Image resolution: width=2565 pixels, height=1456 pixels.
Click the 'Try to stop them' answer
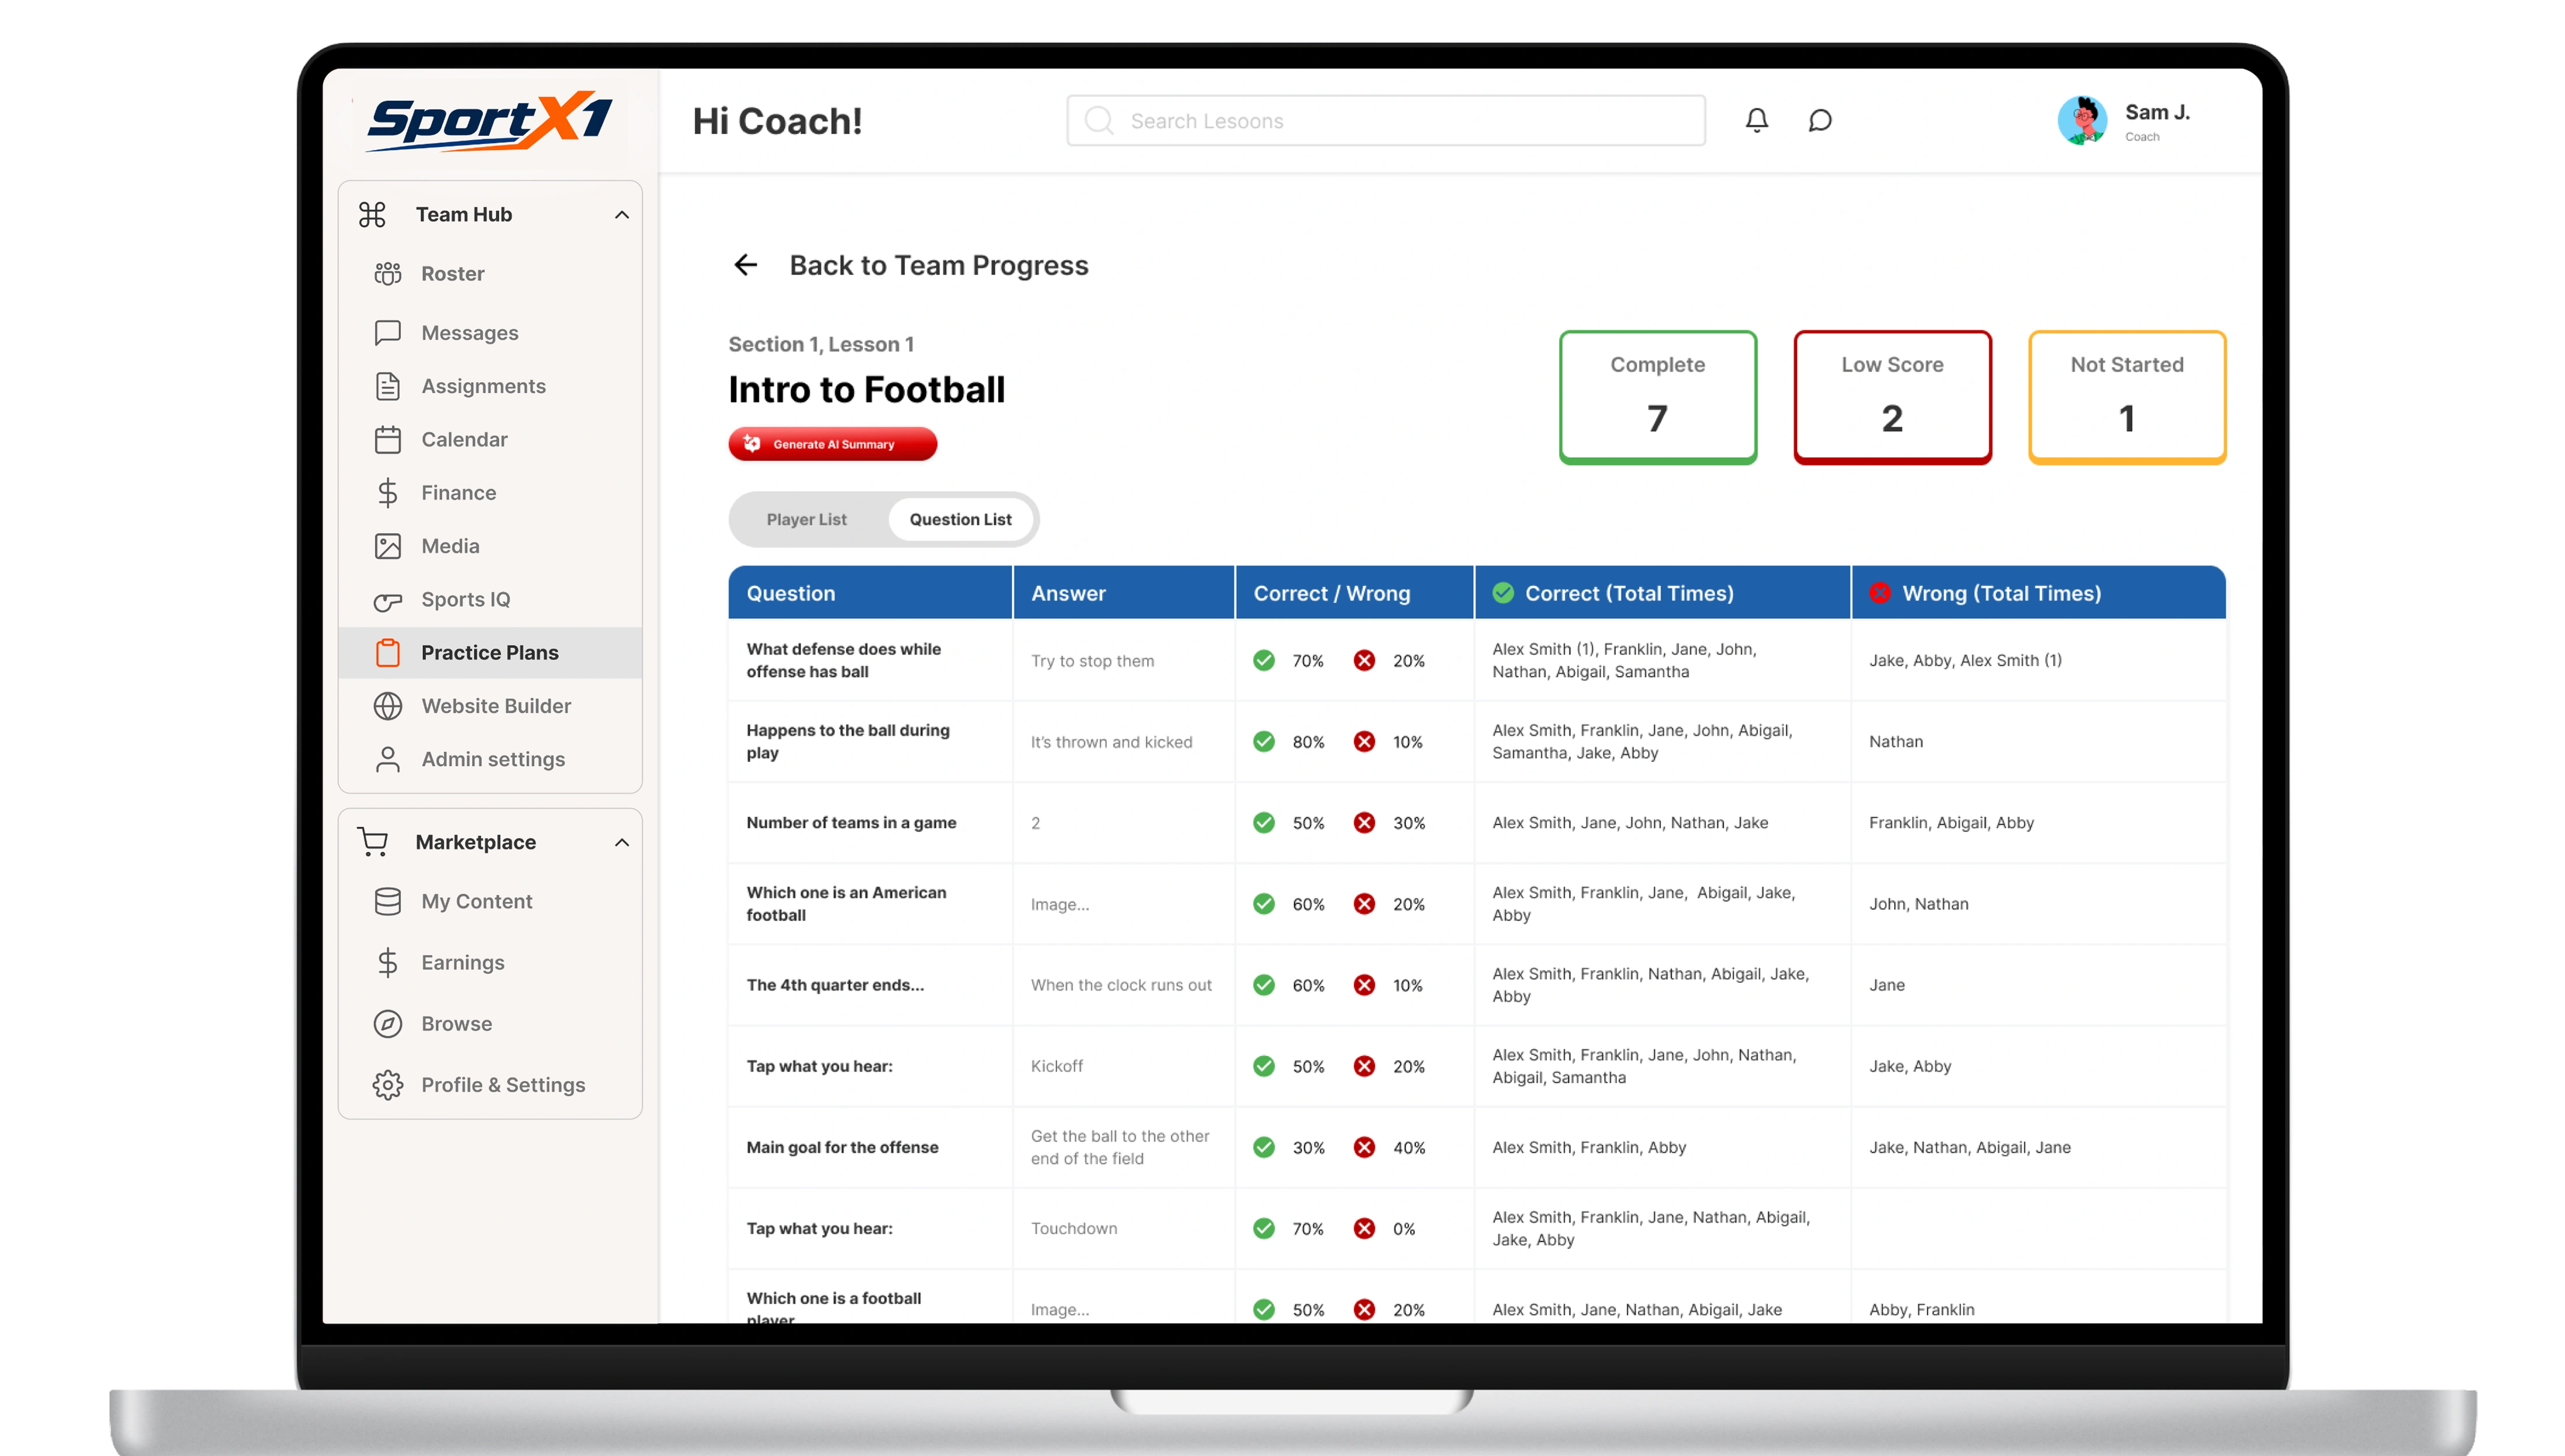click(1092, 660)
